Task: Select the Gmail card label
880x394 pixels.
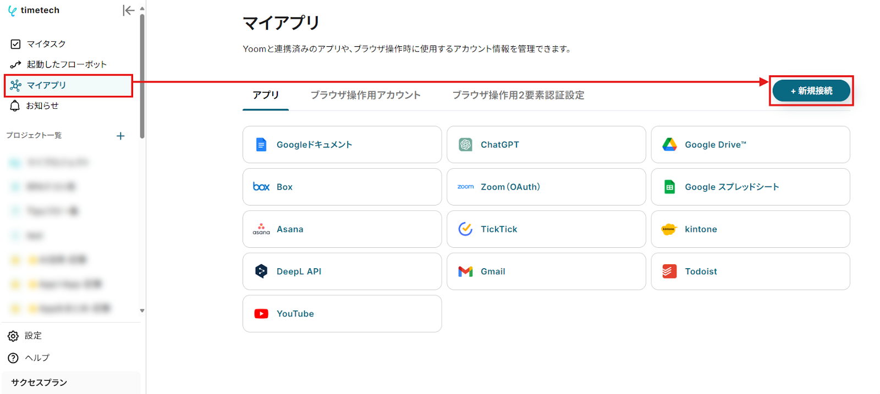Action: (493, 271)
